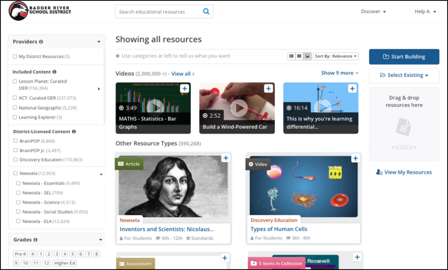Play the differential equations video
448x270 pixels.
pos(322,107)
